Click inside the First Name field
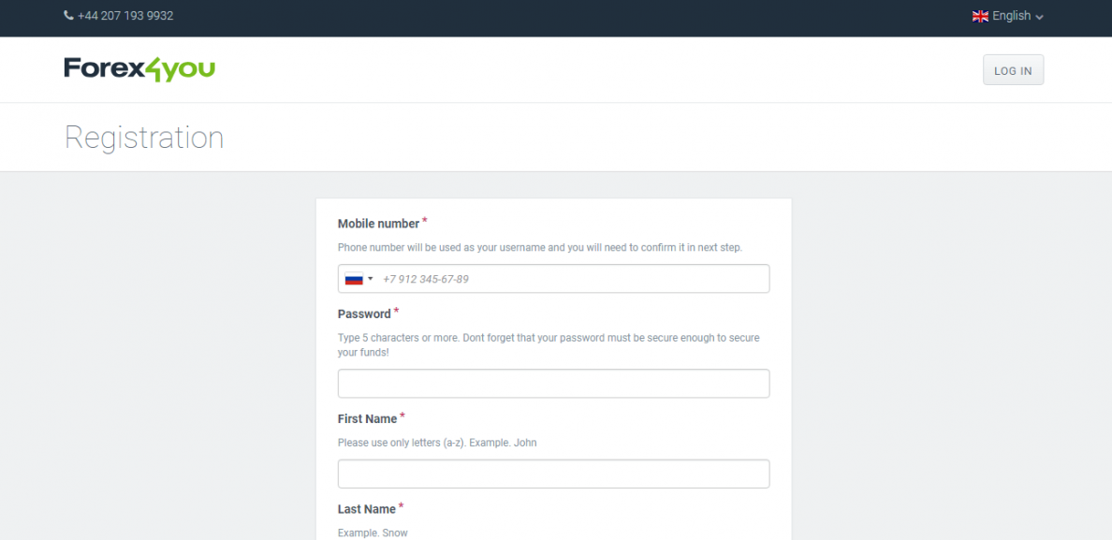The width and height of the screenshot is (1112, 540). tap(553, 474)
